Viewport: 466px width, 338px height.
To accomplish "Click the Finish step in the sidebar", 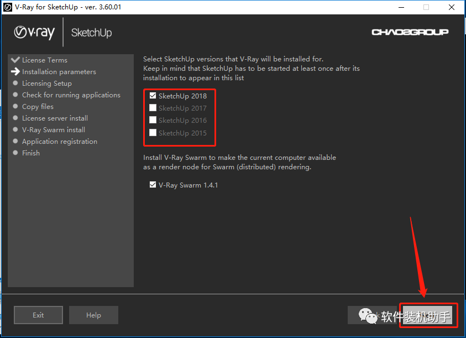I will [x=31, y=153].
